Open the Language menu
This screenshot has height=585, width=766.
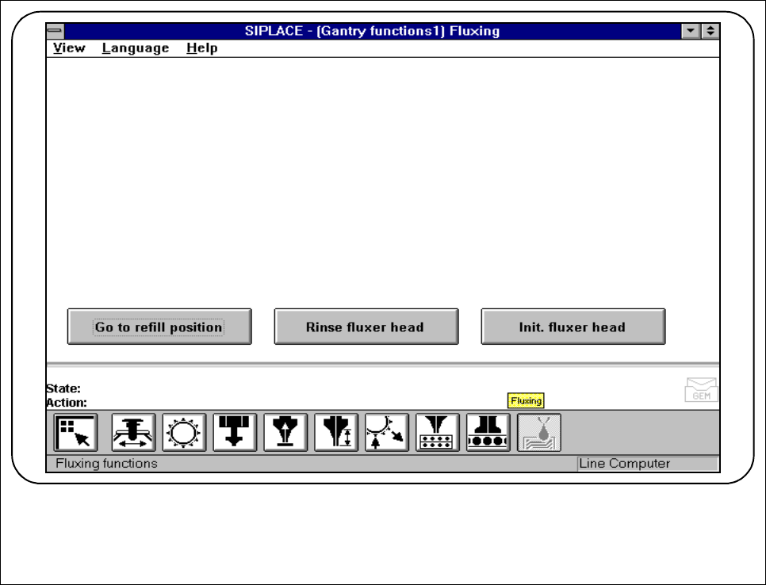136,48
